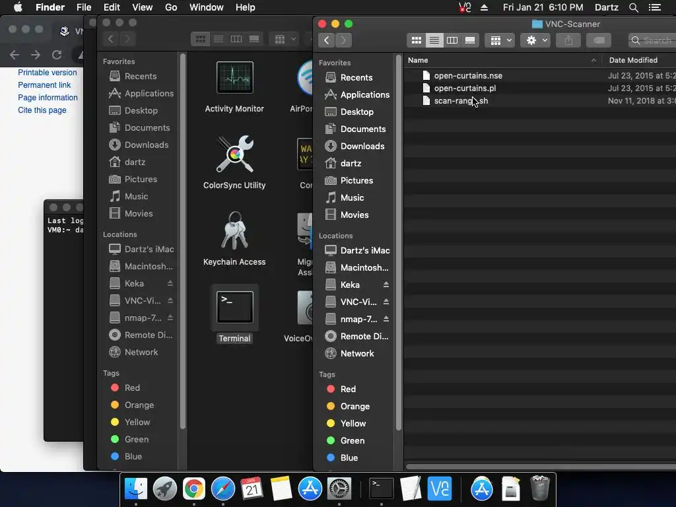Screen dimensions: 676x507
Task: Open the item grouping dropdown in VNC-Scanner
Action: click(500, 40)
